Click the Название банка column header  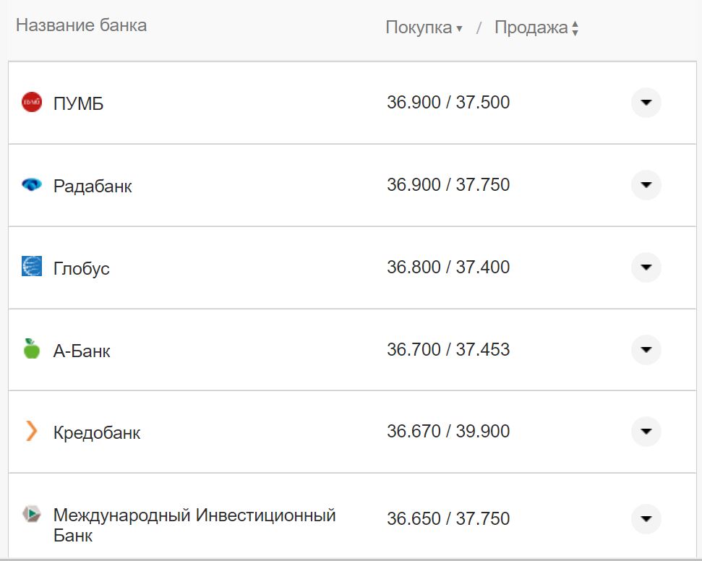81,25
